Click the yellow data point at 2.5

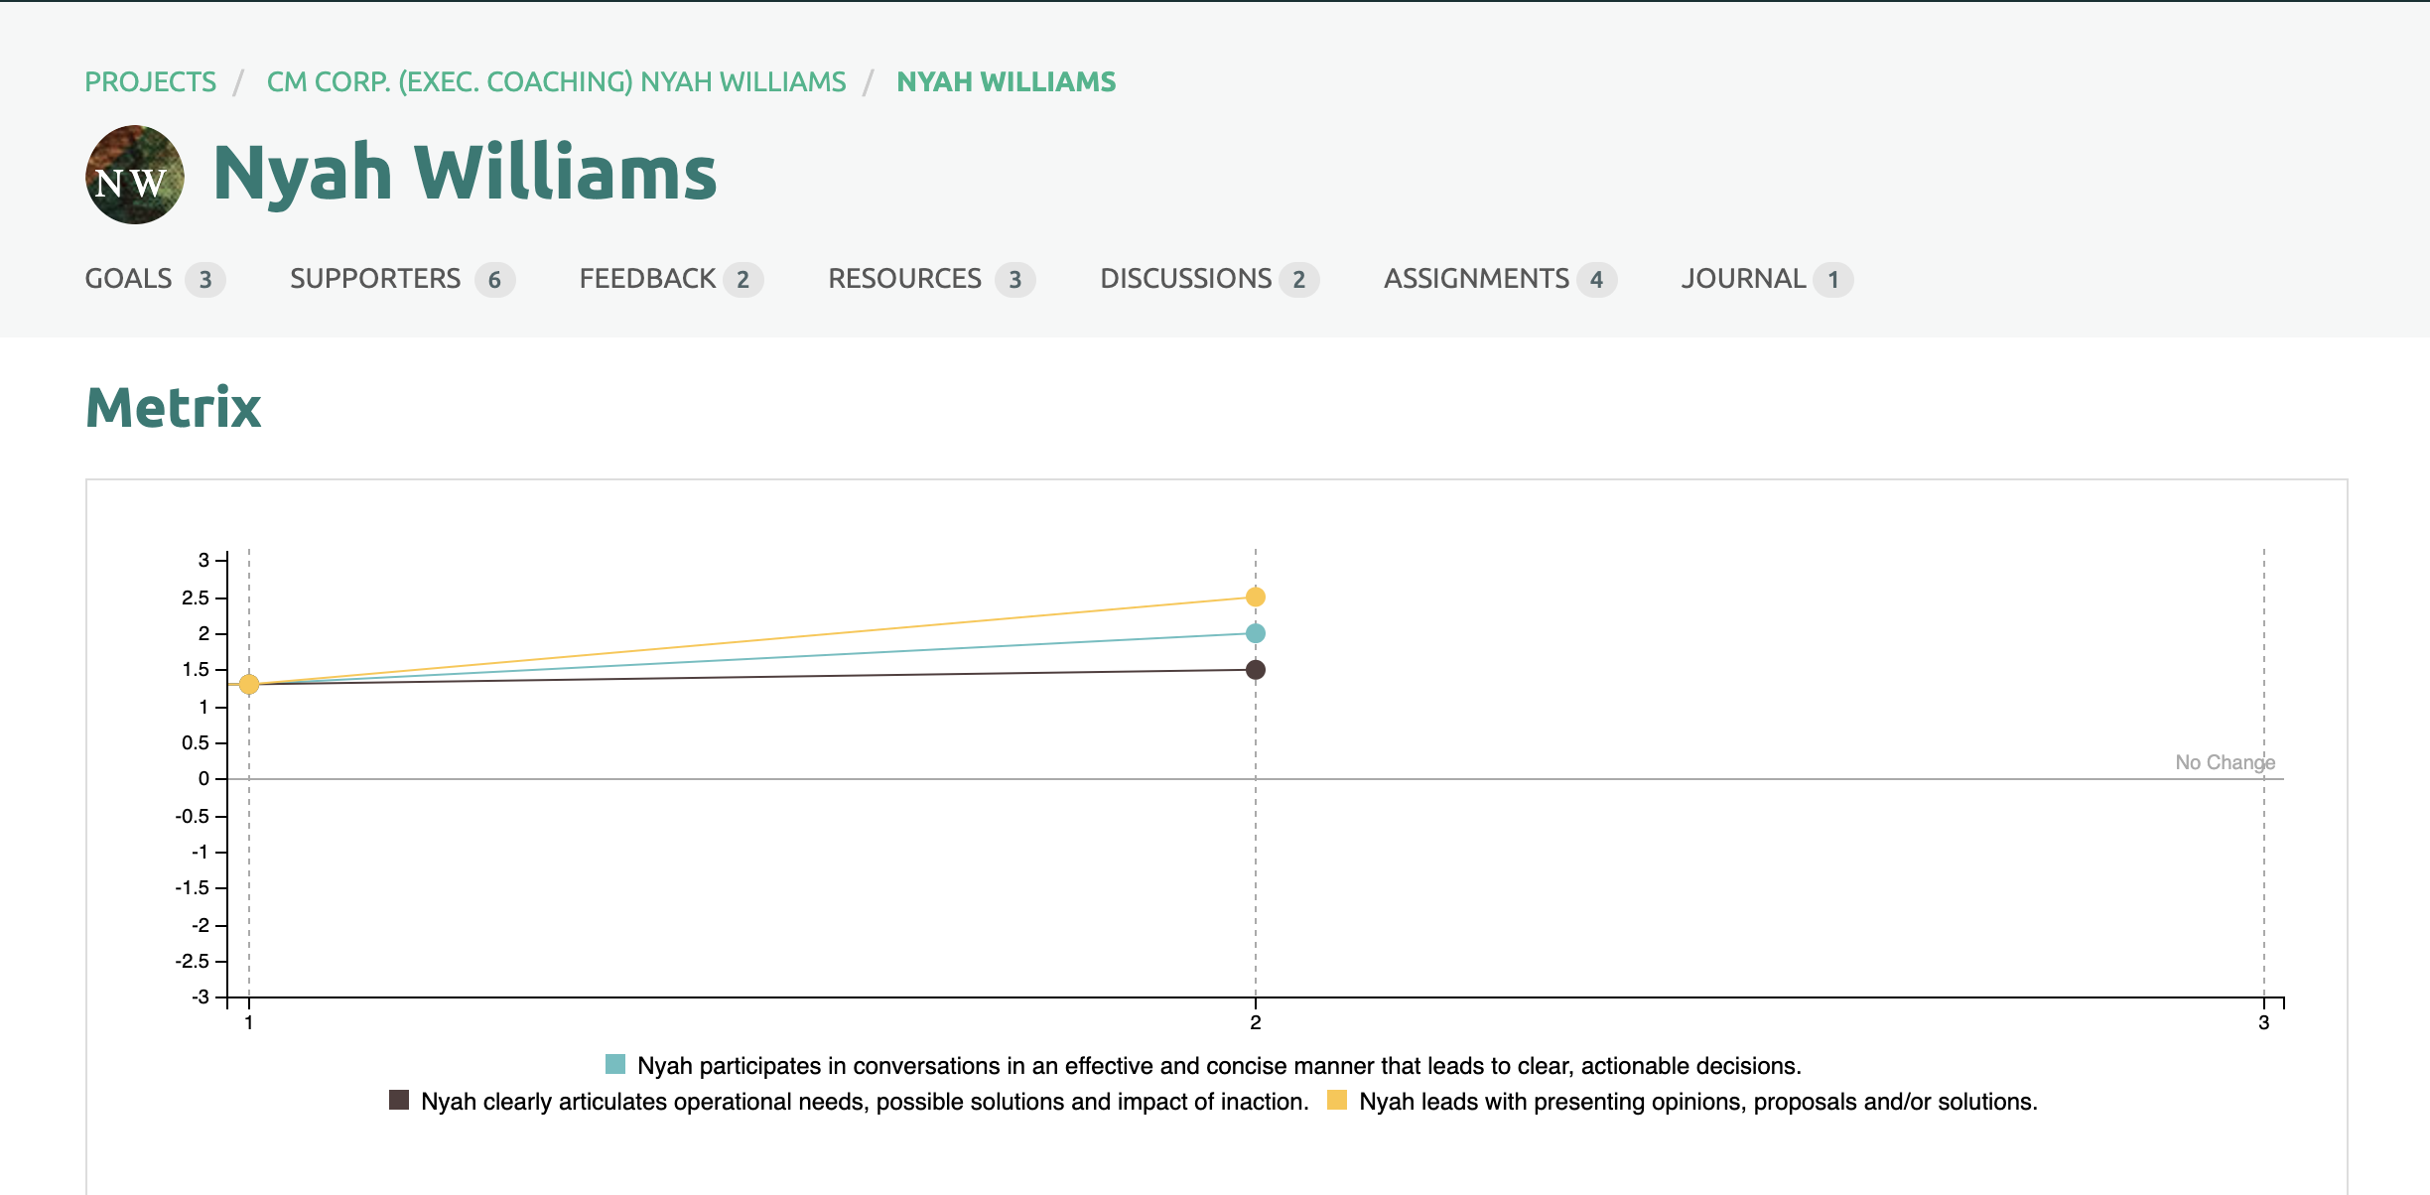click(1256, 597)
